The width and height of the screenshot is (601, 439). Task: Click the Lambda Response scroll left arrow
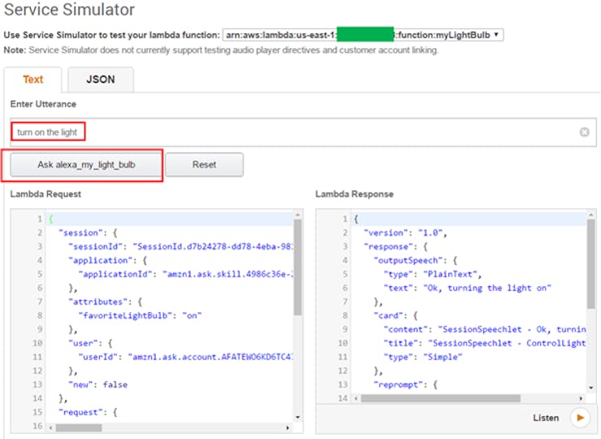pyautogui.click(x=356, y=398)
